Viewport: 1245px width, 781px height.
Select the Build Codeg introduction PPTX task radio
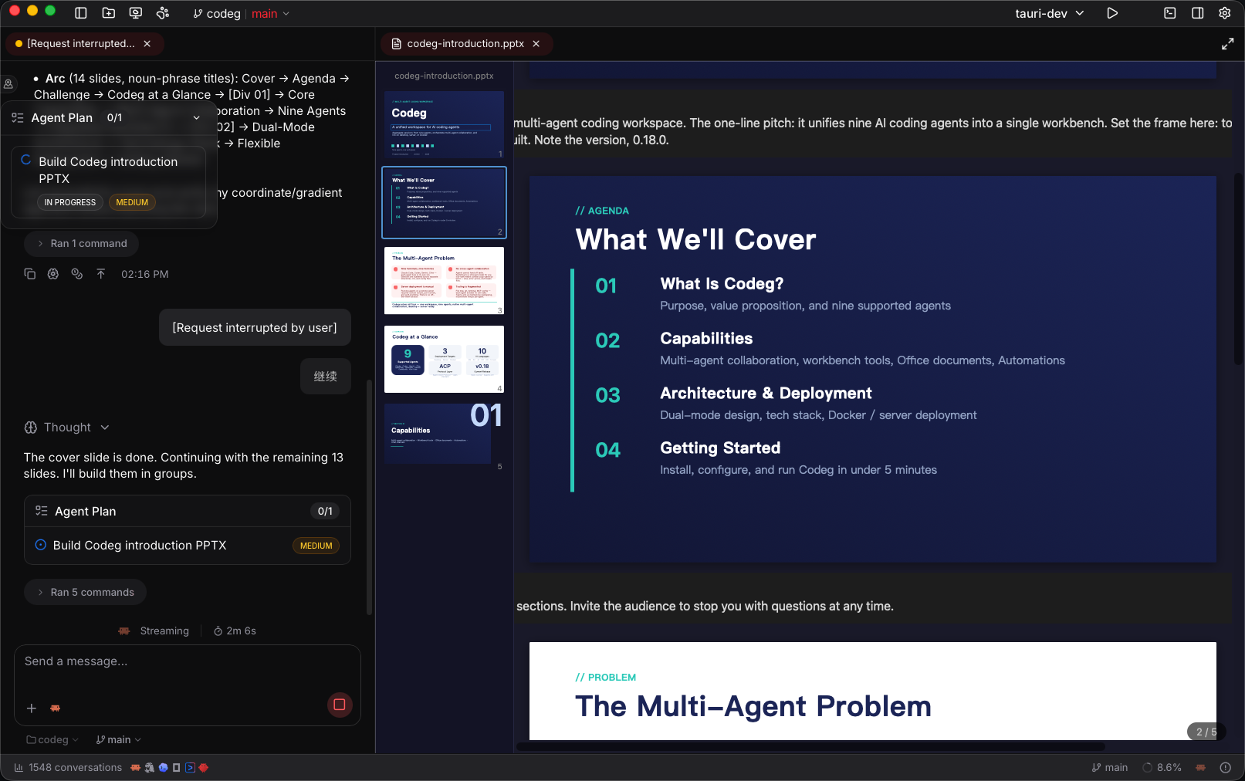coord(41,545)
